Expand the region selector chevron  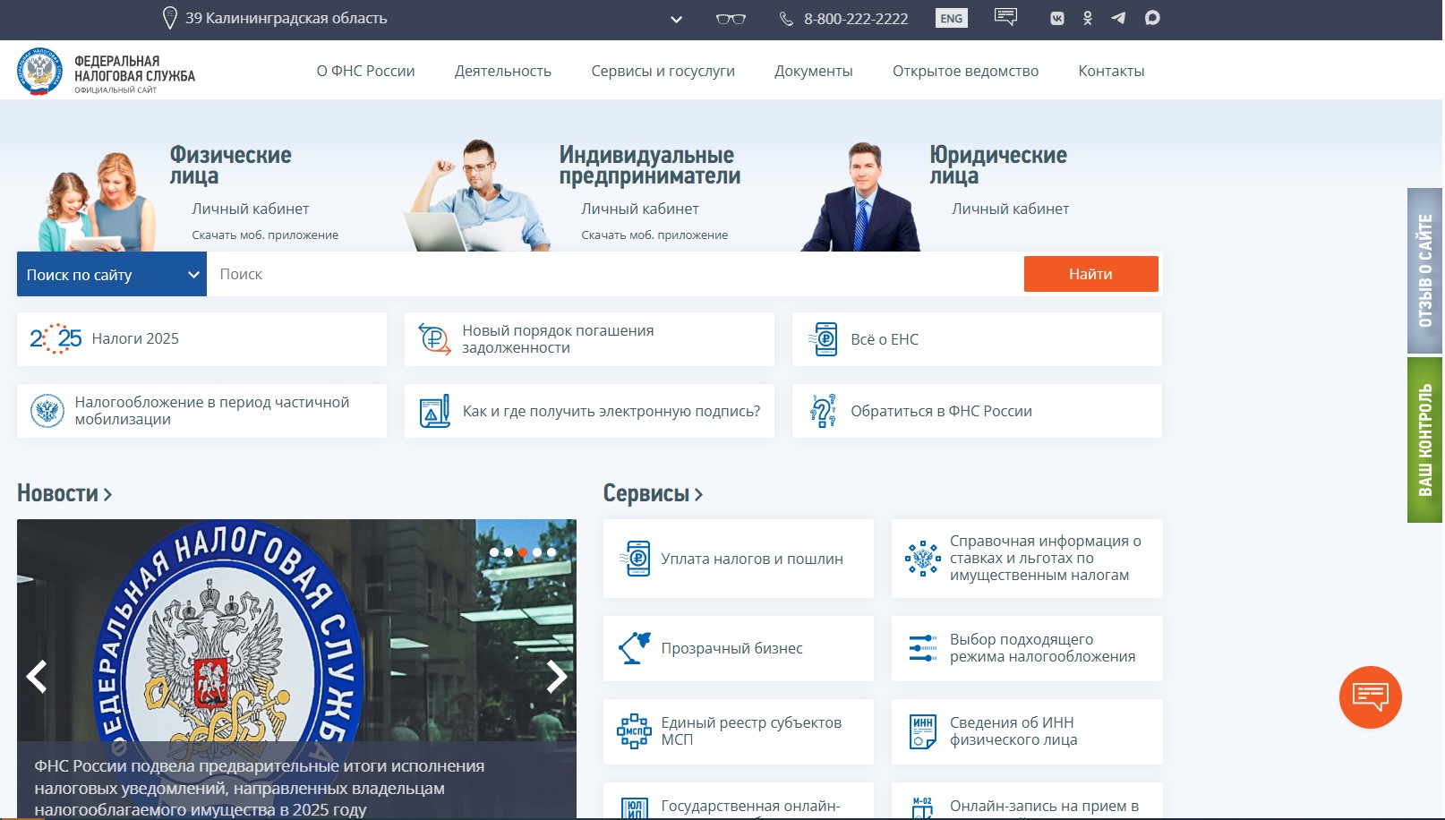coord(676,19)
